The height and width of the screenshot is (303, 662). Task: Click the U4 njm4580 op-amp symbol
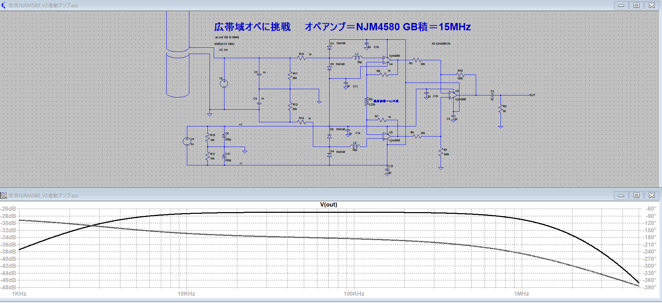pyautogui.click(x=387, y=60)
